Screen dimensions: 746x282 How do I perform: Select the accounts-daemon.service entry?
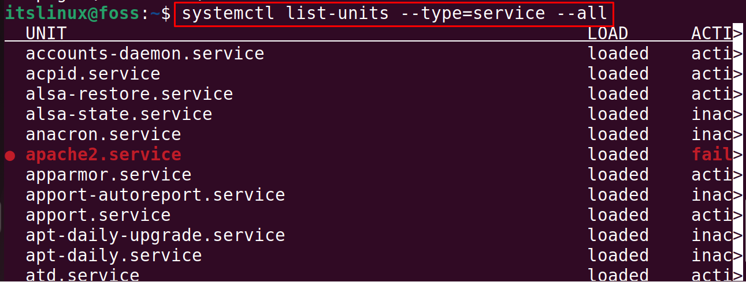coord(145,54)
